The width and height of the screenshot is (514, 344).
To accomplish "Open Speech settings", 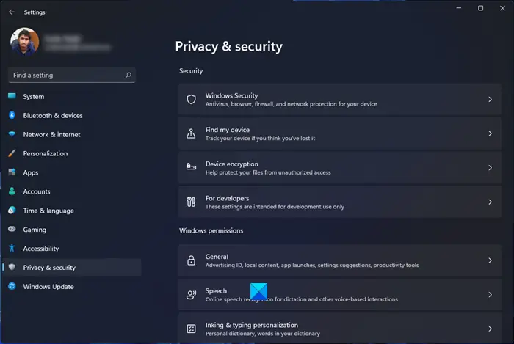I will [339, 295].
